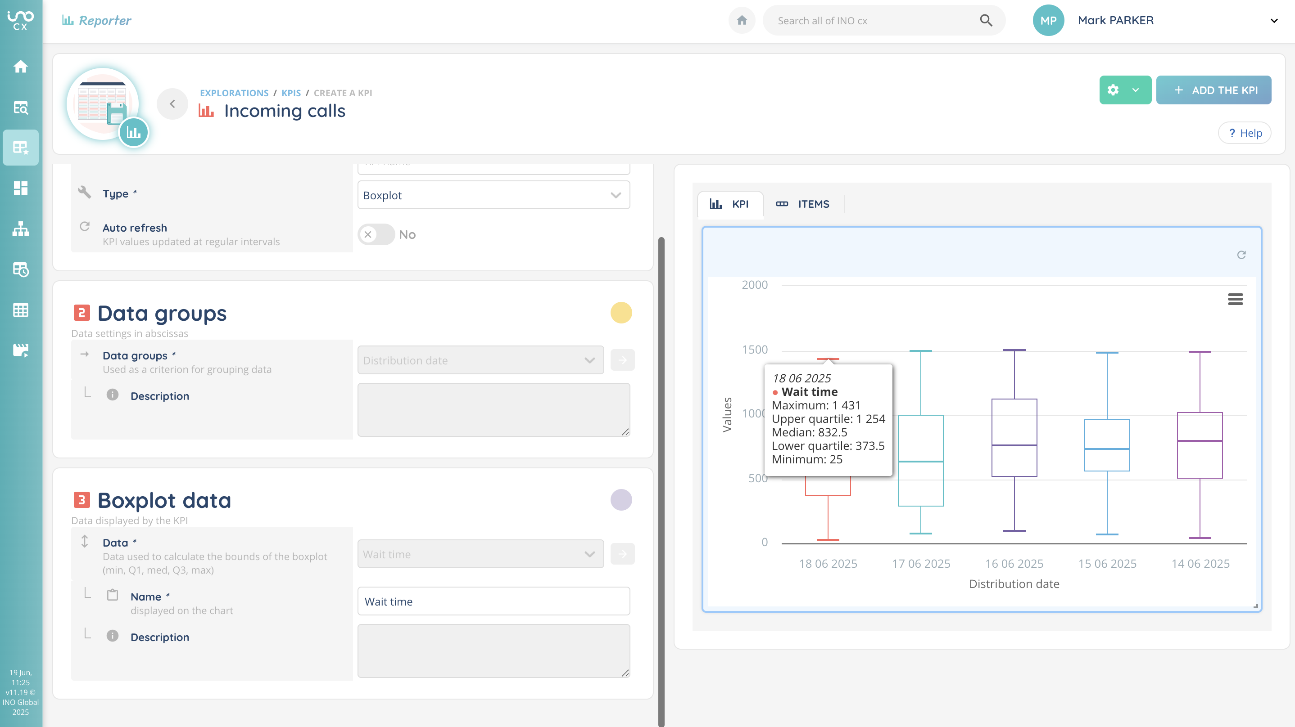Toggle the Auto refresh switch
This screenshot has width=1295, height=727.
[376, 235]
